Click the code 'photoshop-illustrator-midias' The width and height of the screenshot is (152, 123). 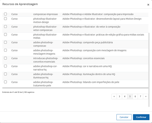tap(45, 36)
